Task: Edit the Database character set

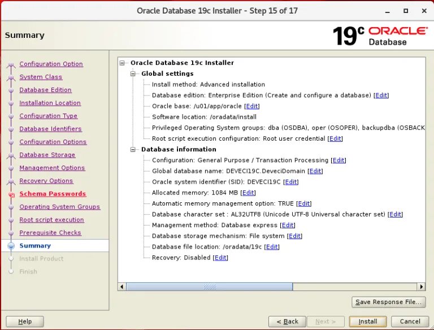Action: (x=395, y=214)
